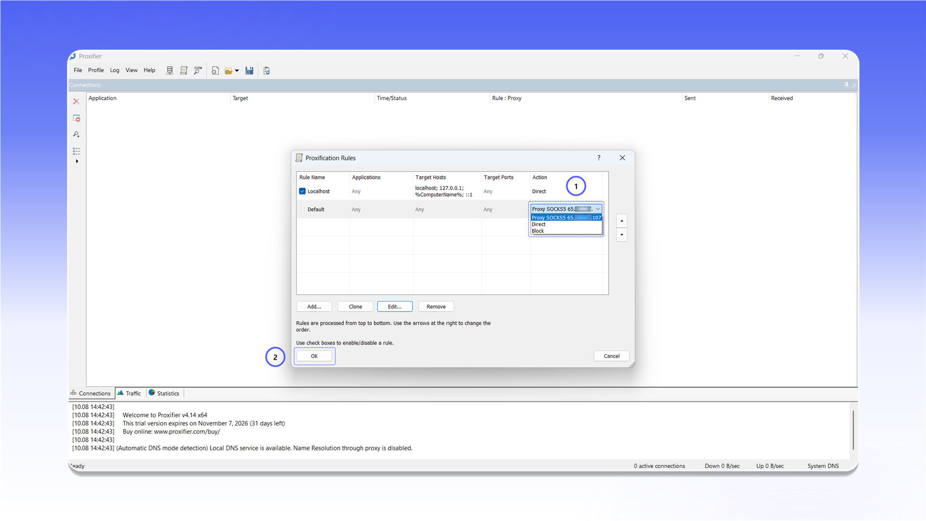Switch to the Traffic tab

(129, 393)
